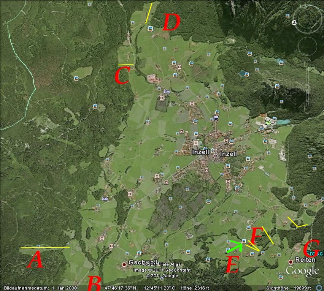Click the north indicator on the compass
Screen dimensions: 324x291
pyautogui.click(x=294, y=22)
